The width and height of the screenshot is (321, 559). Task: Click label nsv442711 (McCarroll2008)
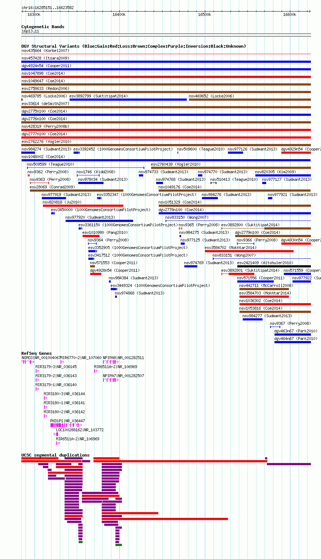coord(267,285)
